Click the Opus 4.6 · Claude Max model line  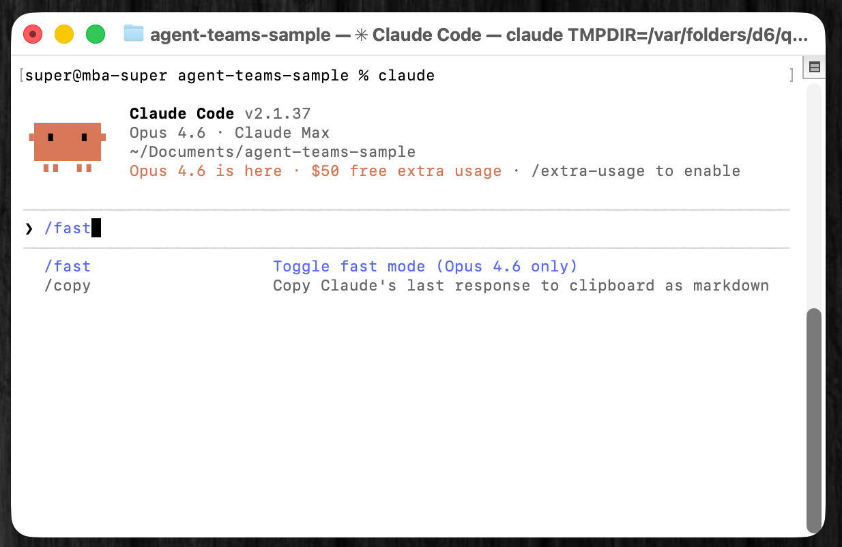(229, 132)
